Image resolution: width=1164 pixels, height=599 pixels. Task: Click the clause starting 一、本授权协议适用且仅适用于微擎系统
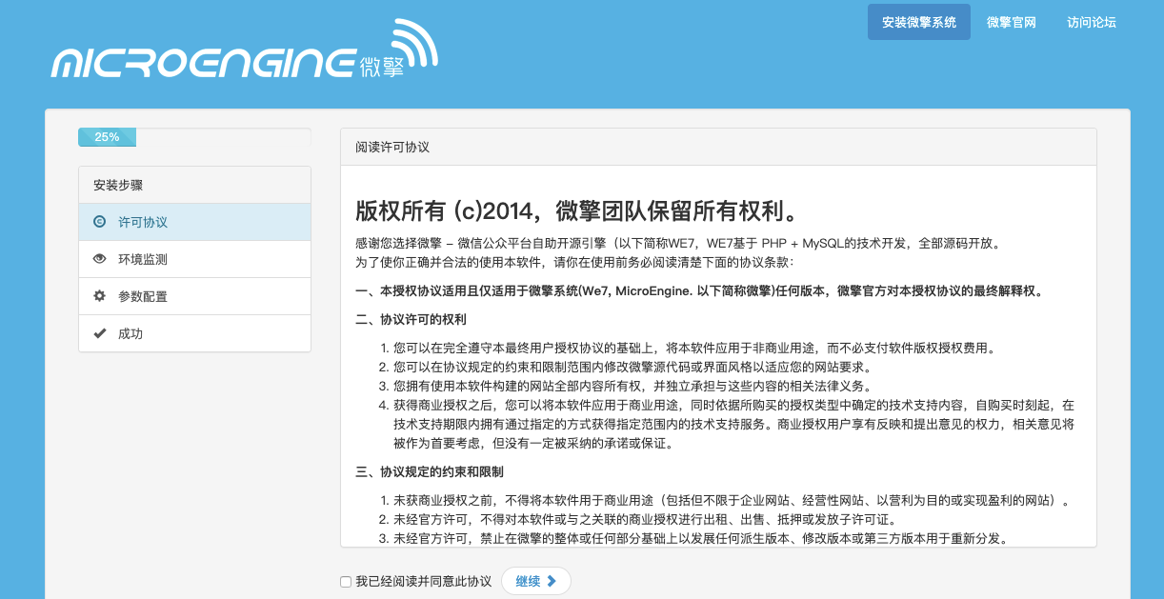pyautogui.click(x=699, y=290)
